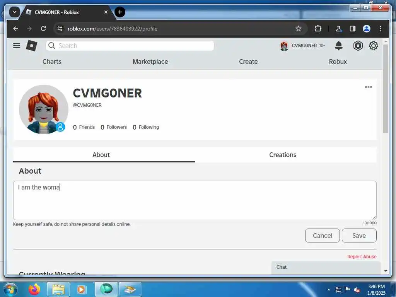The height and width of the screenshot is (297, 396).
Task: Close the CVMG0NER - Roblox tab
Action: coord(106,12)
